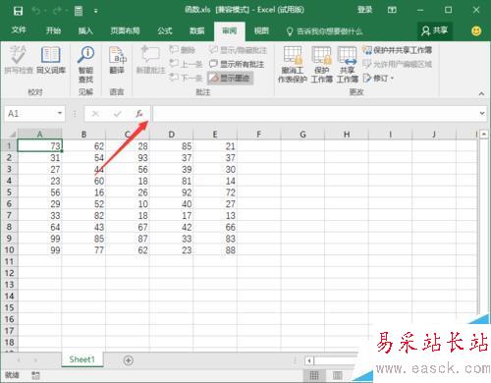Switch to the Data (数据) tab
This screenshot has width=491, height=383.
coord(197,30)
